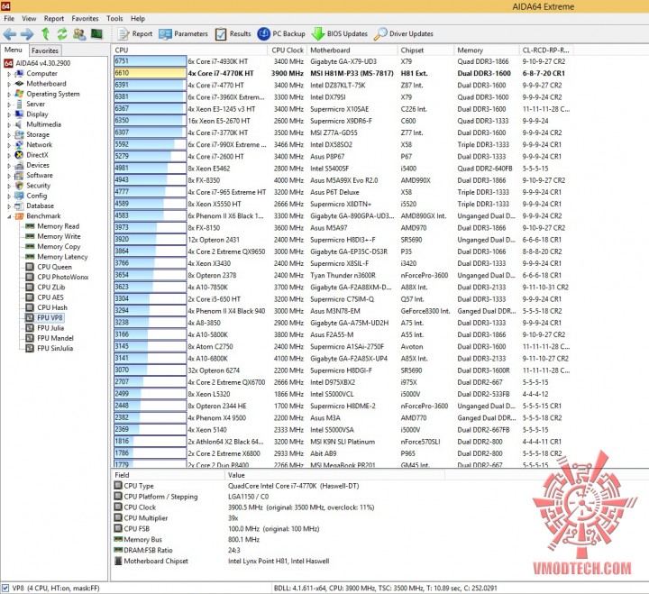Open the users icon in the toolbar
649x594 pixels.
point(79,34)
